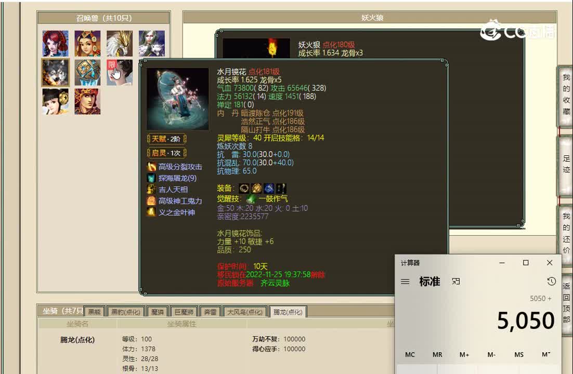The height and width of the screenshot is (374, 573).
Task: Maximize the Calculator window
Action: pyautogui.click(x=526, y=263)
